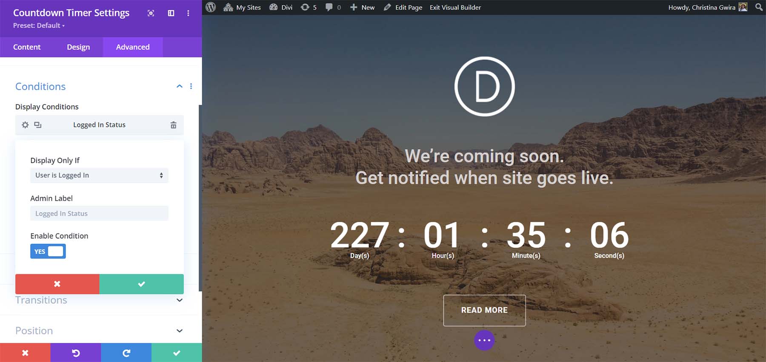Click New in the admin bar
Image resolution: width=766 pixels, height=362 pixels.
pyautogui.click(x=362, y=7)
